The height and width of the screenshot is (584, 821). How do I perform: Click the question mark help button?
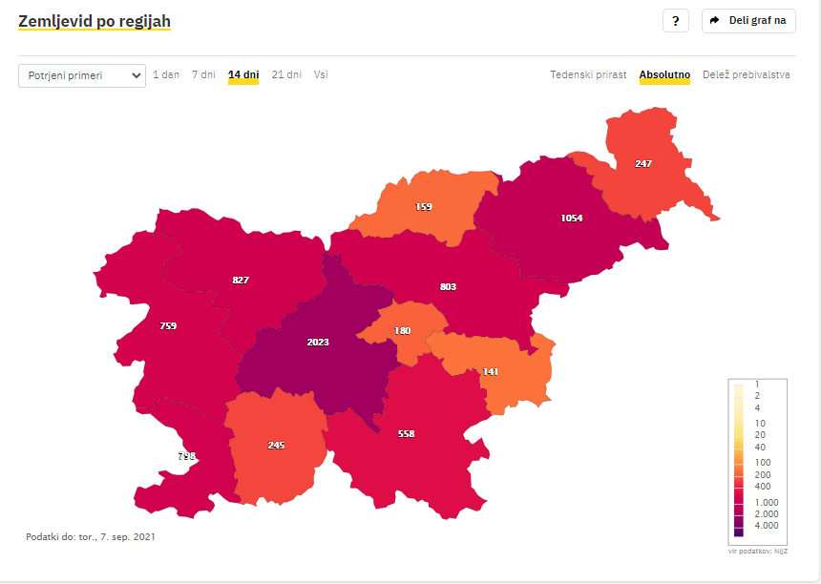click(676, 21)
